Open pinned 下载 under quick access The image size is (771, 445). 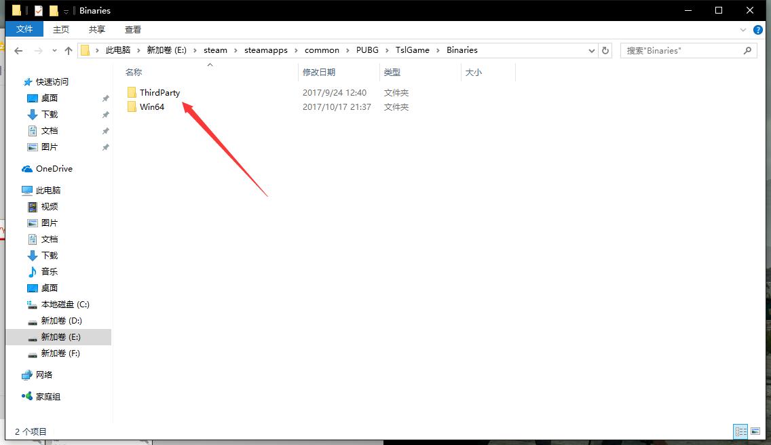click(x=49, y=114)
